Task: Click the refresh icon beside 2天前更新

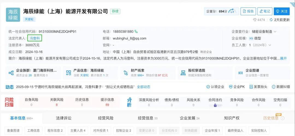Action: pos(271,20)
